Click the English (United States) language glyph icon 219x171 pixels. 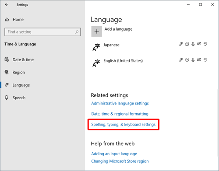click(x=96, y=63)
